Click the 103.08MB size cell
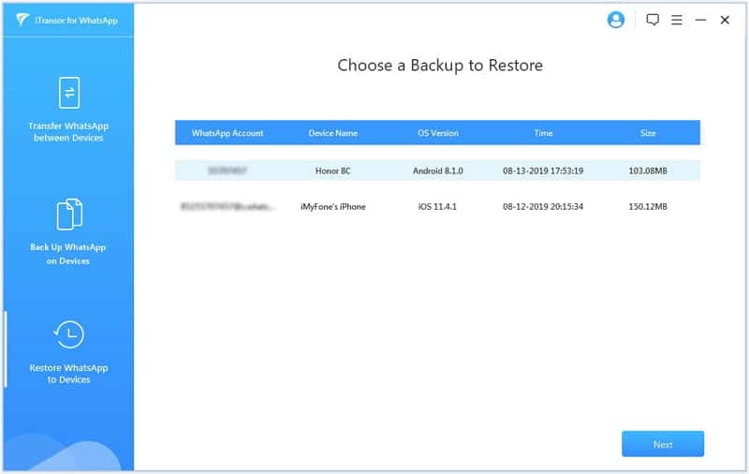Image resolution: width=749 pixels, height=474 pixels. click(648, 170)
